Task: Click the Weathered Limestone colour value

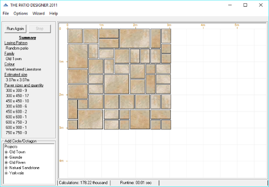Action: (x=23, y=69)
